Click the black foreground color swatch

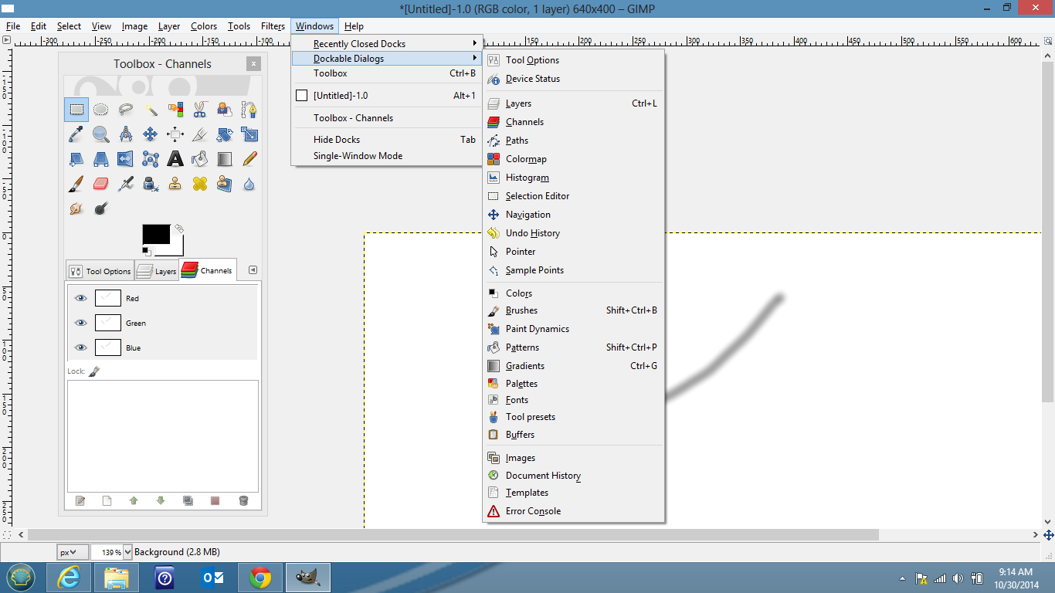[156, 234]
